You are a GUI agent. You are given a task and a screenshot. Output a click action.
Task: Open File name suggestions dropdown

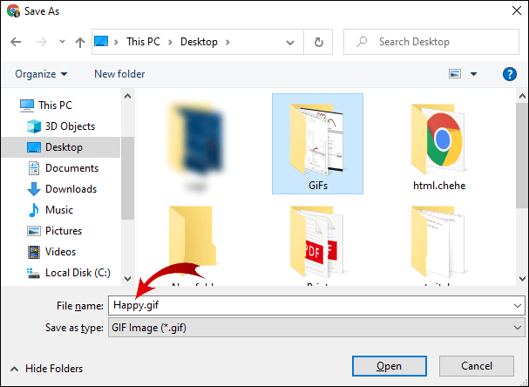pyautogui.click(x=517, y=306)
